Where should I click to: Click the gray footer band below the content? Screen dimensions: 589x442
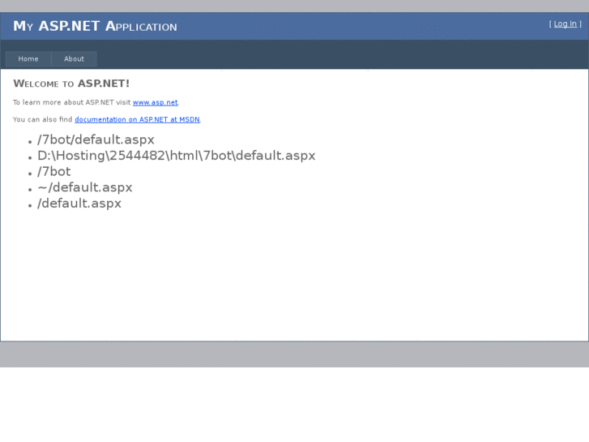tap(294, 354)
